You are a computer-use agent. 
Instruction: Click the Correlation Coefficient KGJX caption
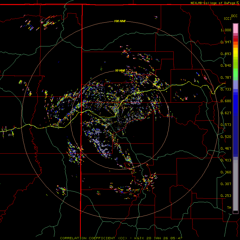[121, 238]
